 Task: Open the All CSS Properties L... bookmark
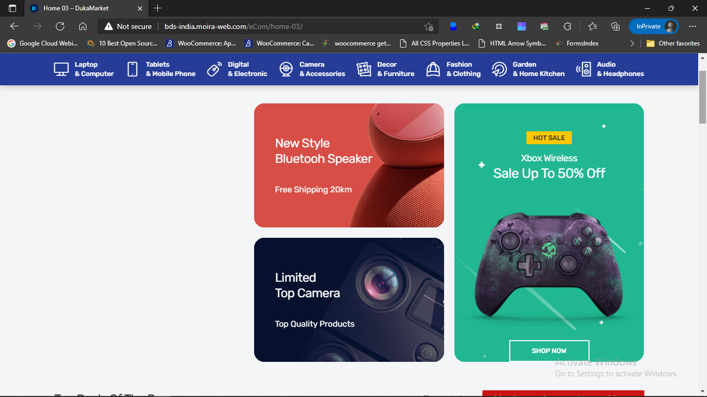click(x=435, y=43)
